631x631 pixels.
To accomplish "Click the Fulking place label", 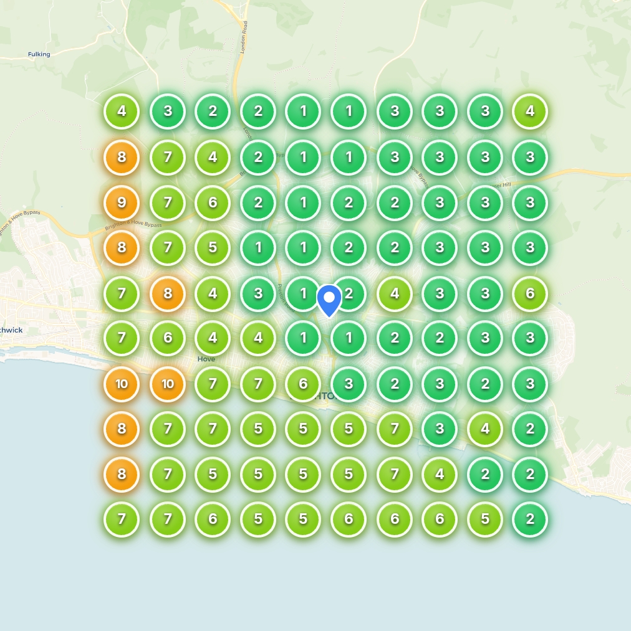I will point(39,54).
